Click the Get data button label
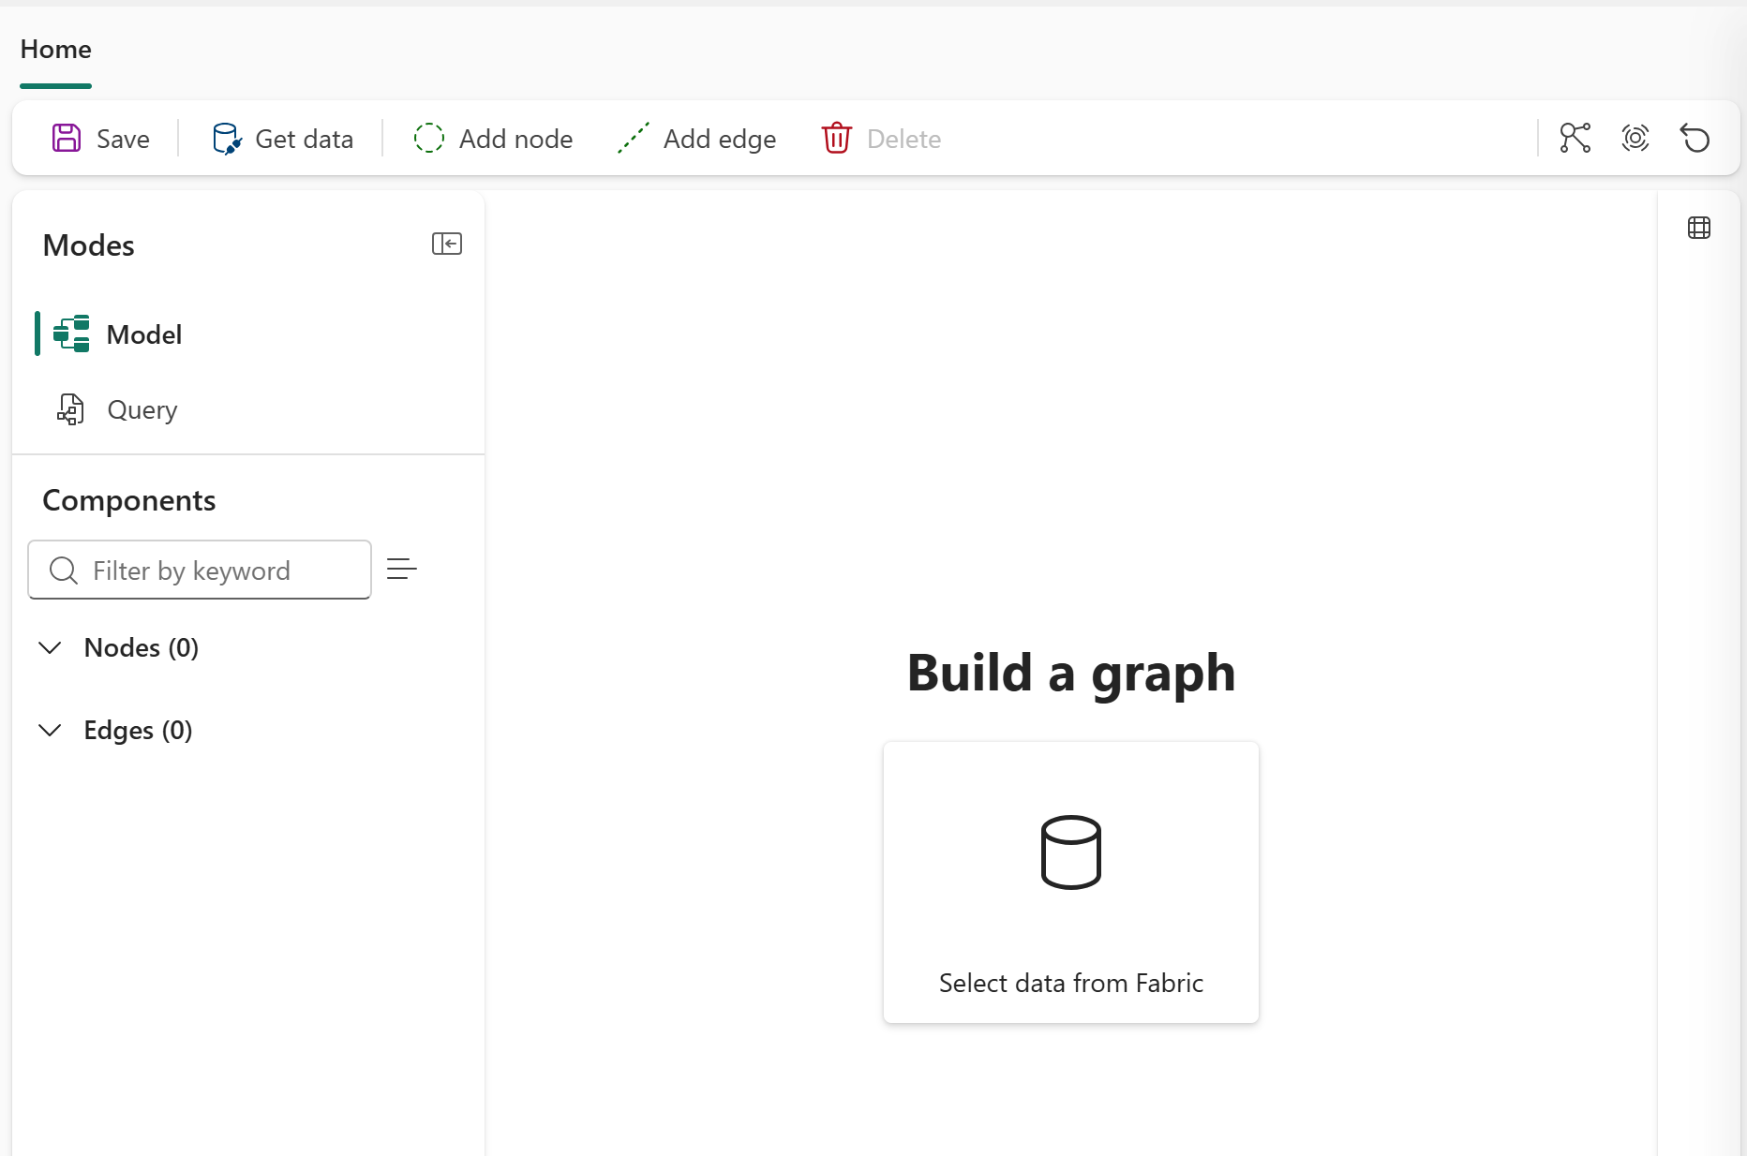This screenshot has width=1747, height=1156. (x=305, y=140)
